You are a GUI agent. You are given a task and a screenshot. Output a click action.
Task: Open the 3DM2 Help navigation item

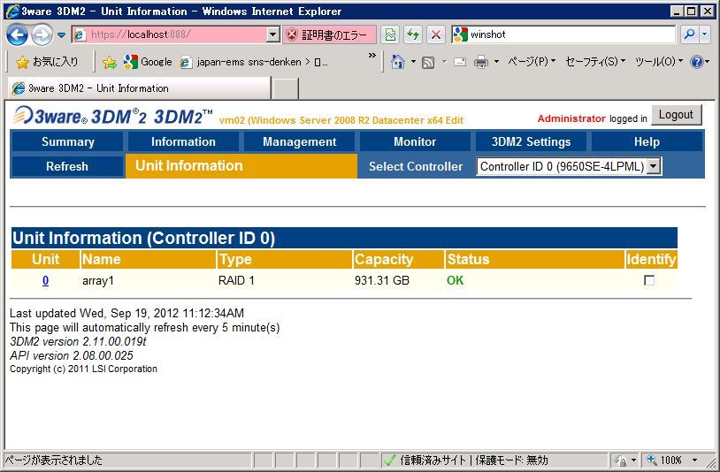647,141
